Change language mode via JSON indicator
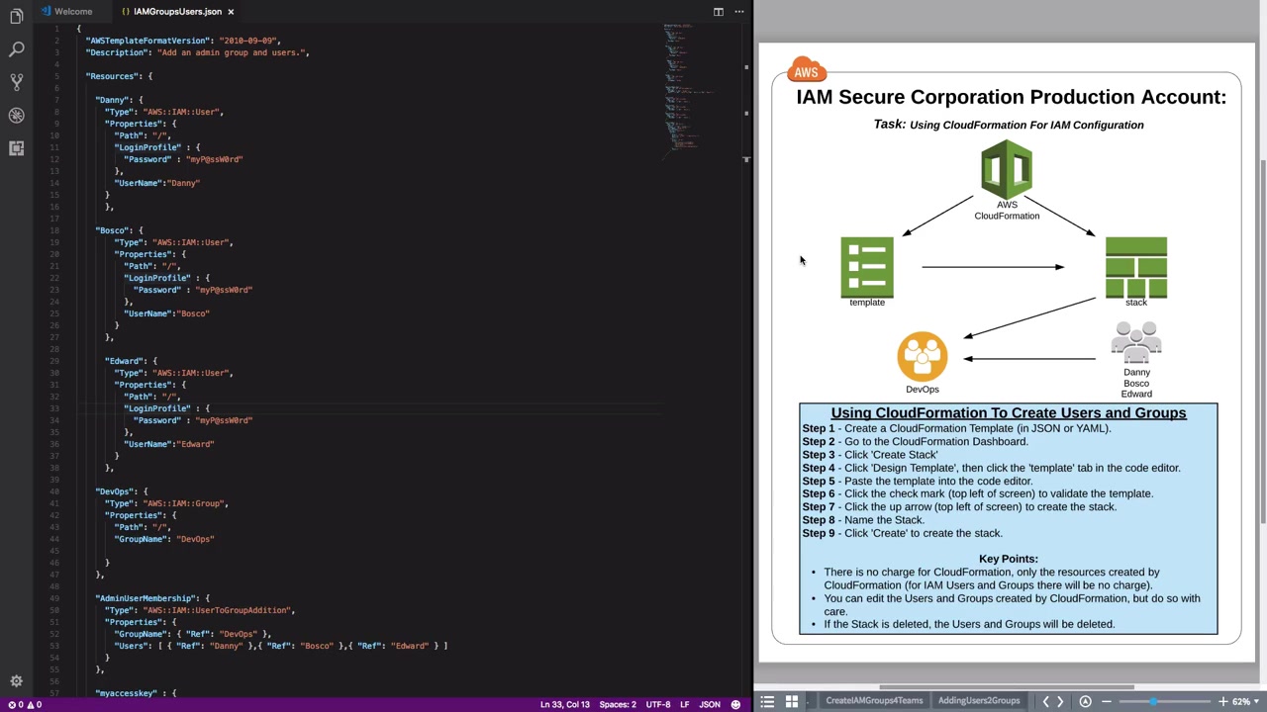The width and height of the screenshot is (1267, 712). coord(710,705)
